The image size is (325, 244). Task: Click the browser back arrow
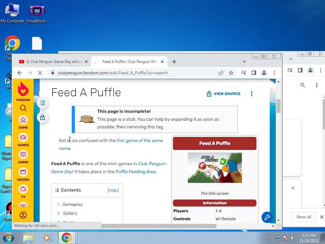(x=20, y=73)
